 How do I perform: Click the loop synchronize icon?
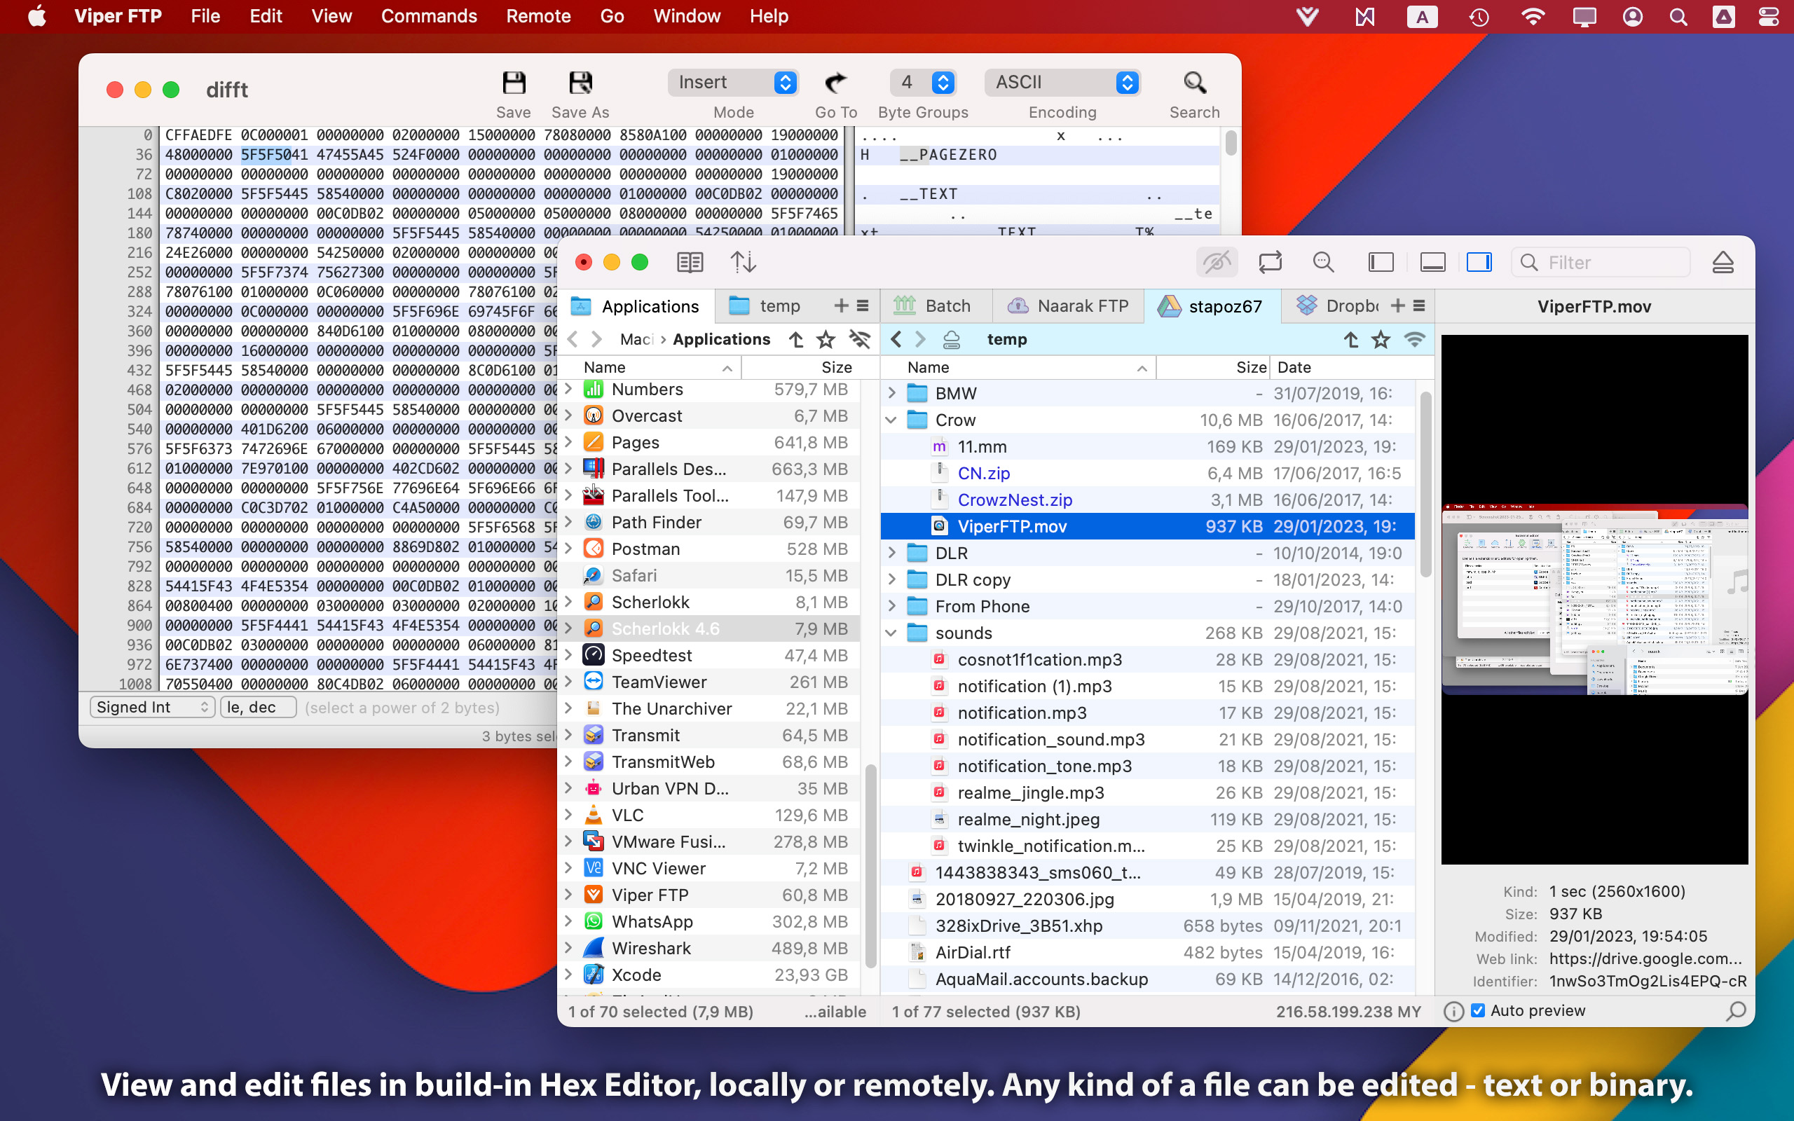(x=1270, y=263)
